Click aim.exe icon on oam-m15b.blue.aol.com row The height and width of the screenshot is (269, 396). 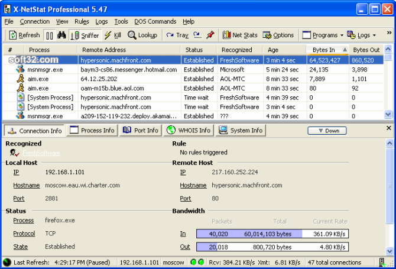click(21, 88)
